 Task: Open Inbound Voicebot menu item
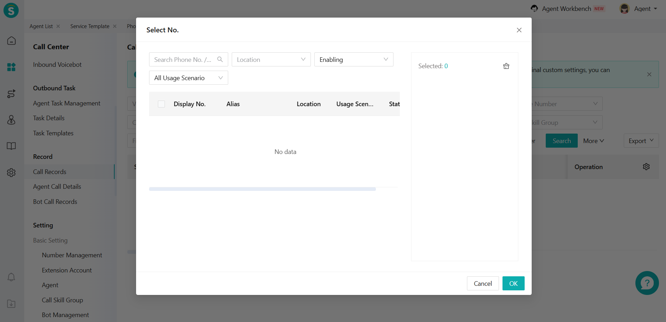point(57,65)
